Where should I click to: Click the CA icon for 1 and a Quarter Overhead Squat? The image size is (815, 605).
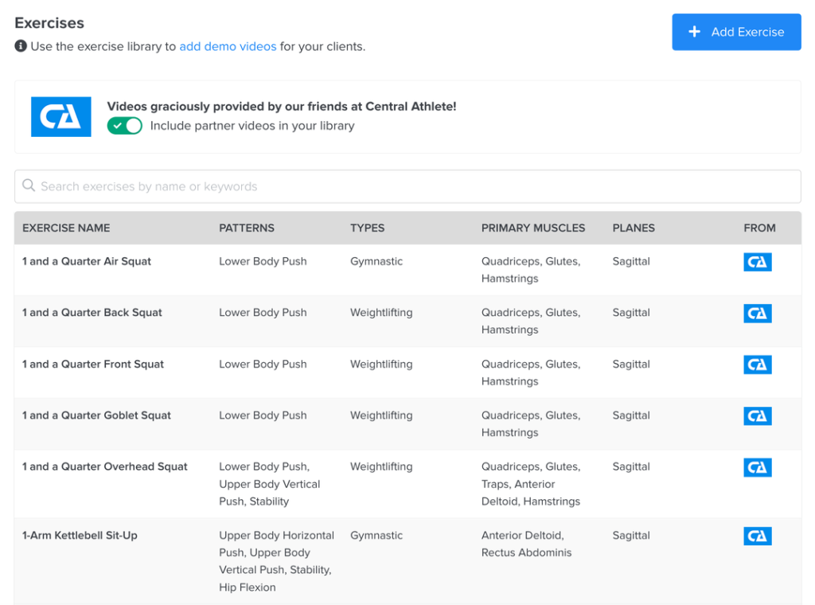tap(757, 467)
